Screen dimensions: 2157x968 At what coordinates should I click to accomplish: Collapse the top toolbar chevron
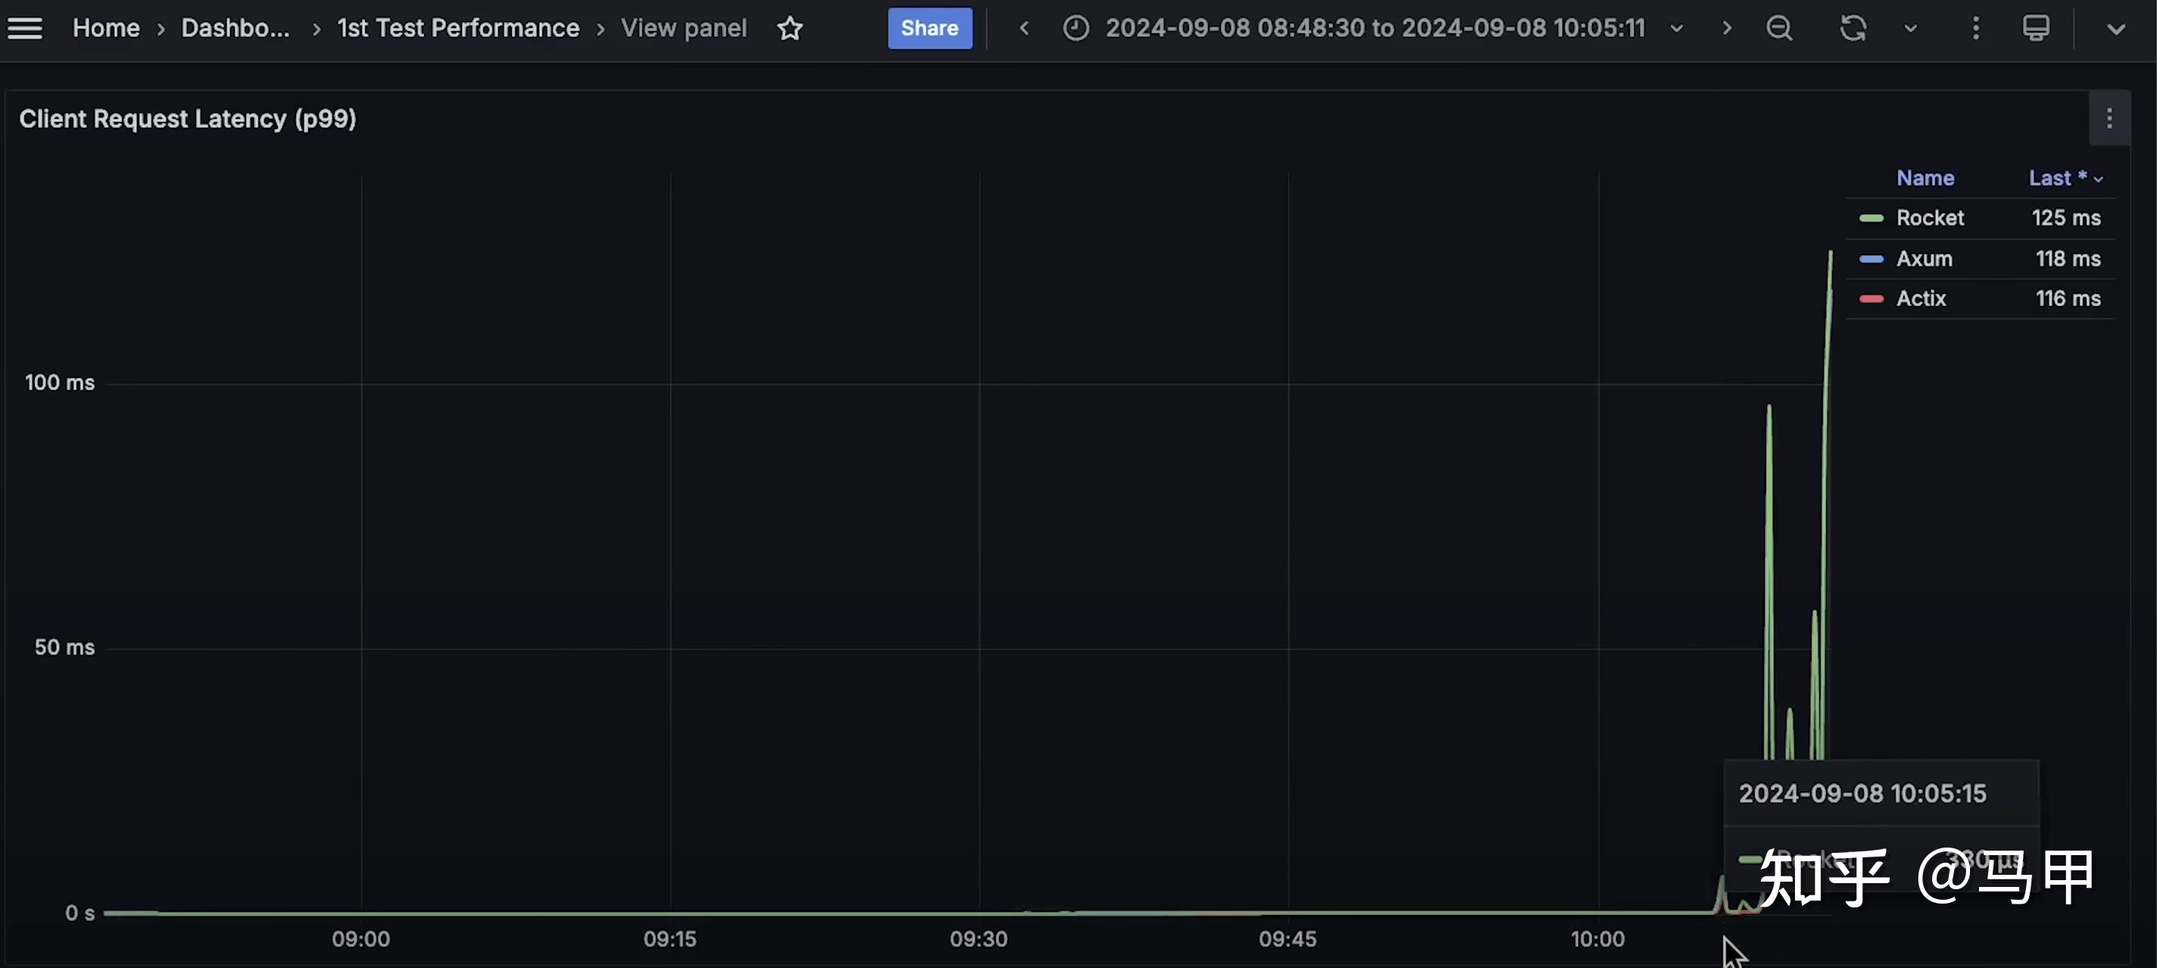(x=2116, y=30)
